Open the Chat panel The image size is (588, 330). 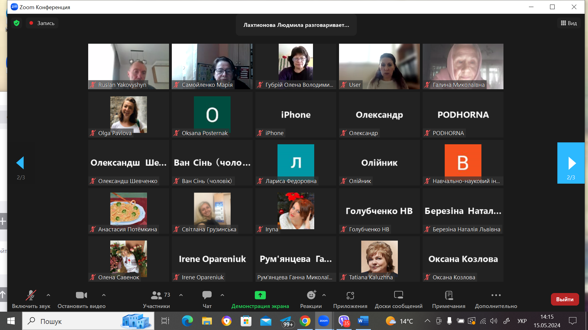point(207,295)
